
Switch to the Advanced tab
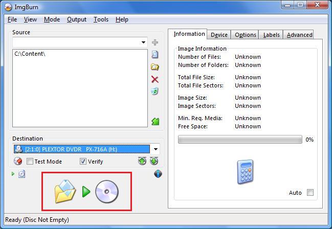[x=299, y=35]
